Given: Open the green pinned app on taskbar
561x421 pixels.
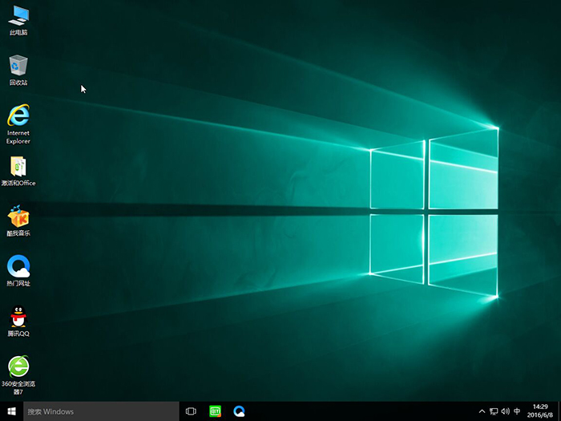Looking at the screenshot, I should tap(215, 411).
